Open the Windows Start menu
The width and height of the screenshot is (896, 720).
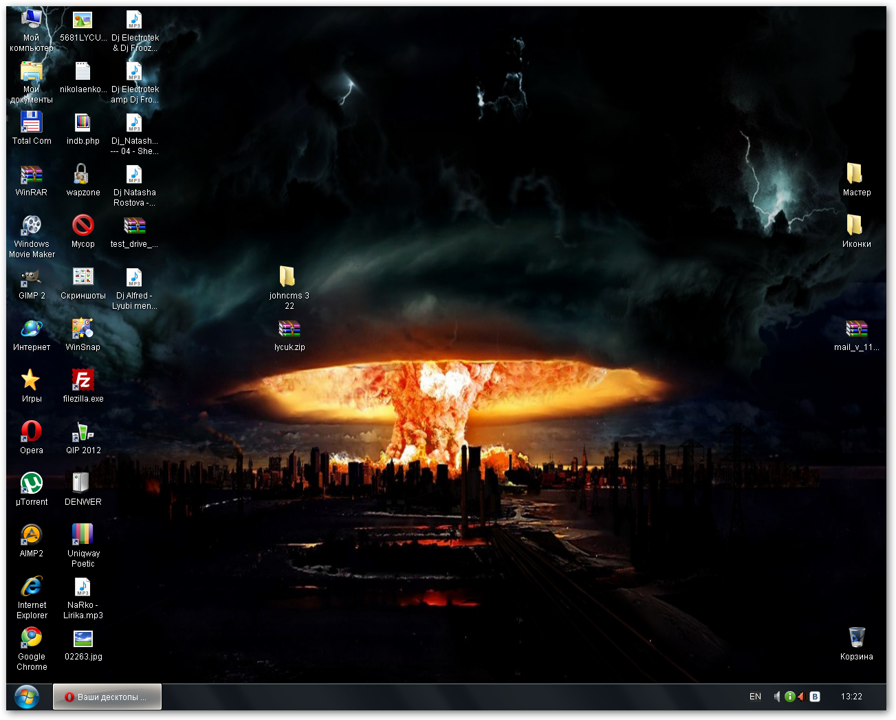pyautogui.click(x=27, y=697)
